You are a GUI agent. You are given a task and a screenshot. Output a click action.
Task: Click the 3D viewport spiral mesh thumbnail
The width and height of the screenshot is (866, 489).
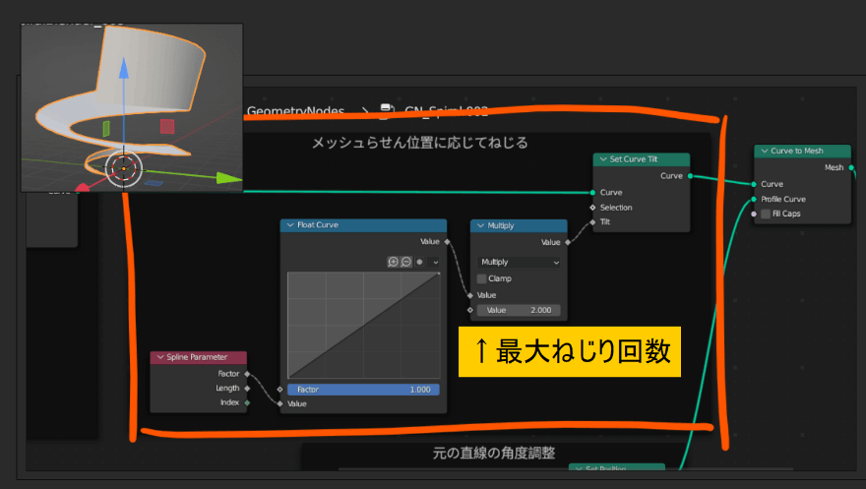pyautogui.click(x=132, y=107)
